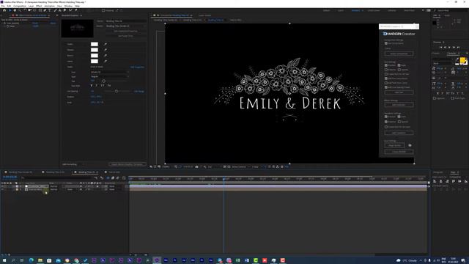Image resolution: width=469 pixels, height=264 pixels.
Task: Open the yellow fill color swatch in Character panel
Action: (462, 60)
